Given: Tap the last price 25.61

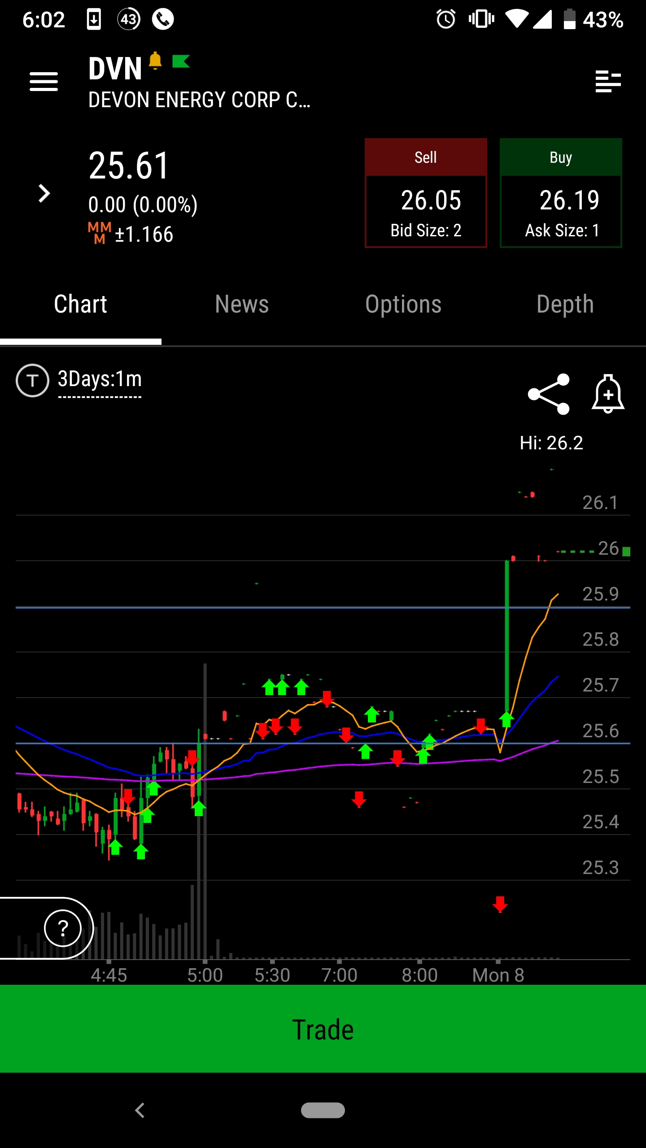Looking at the screenshot, I should pos(129,166).
